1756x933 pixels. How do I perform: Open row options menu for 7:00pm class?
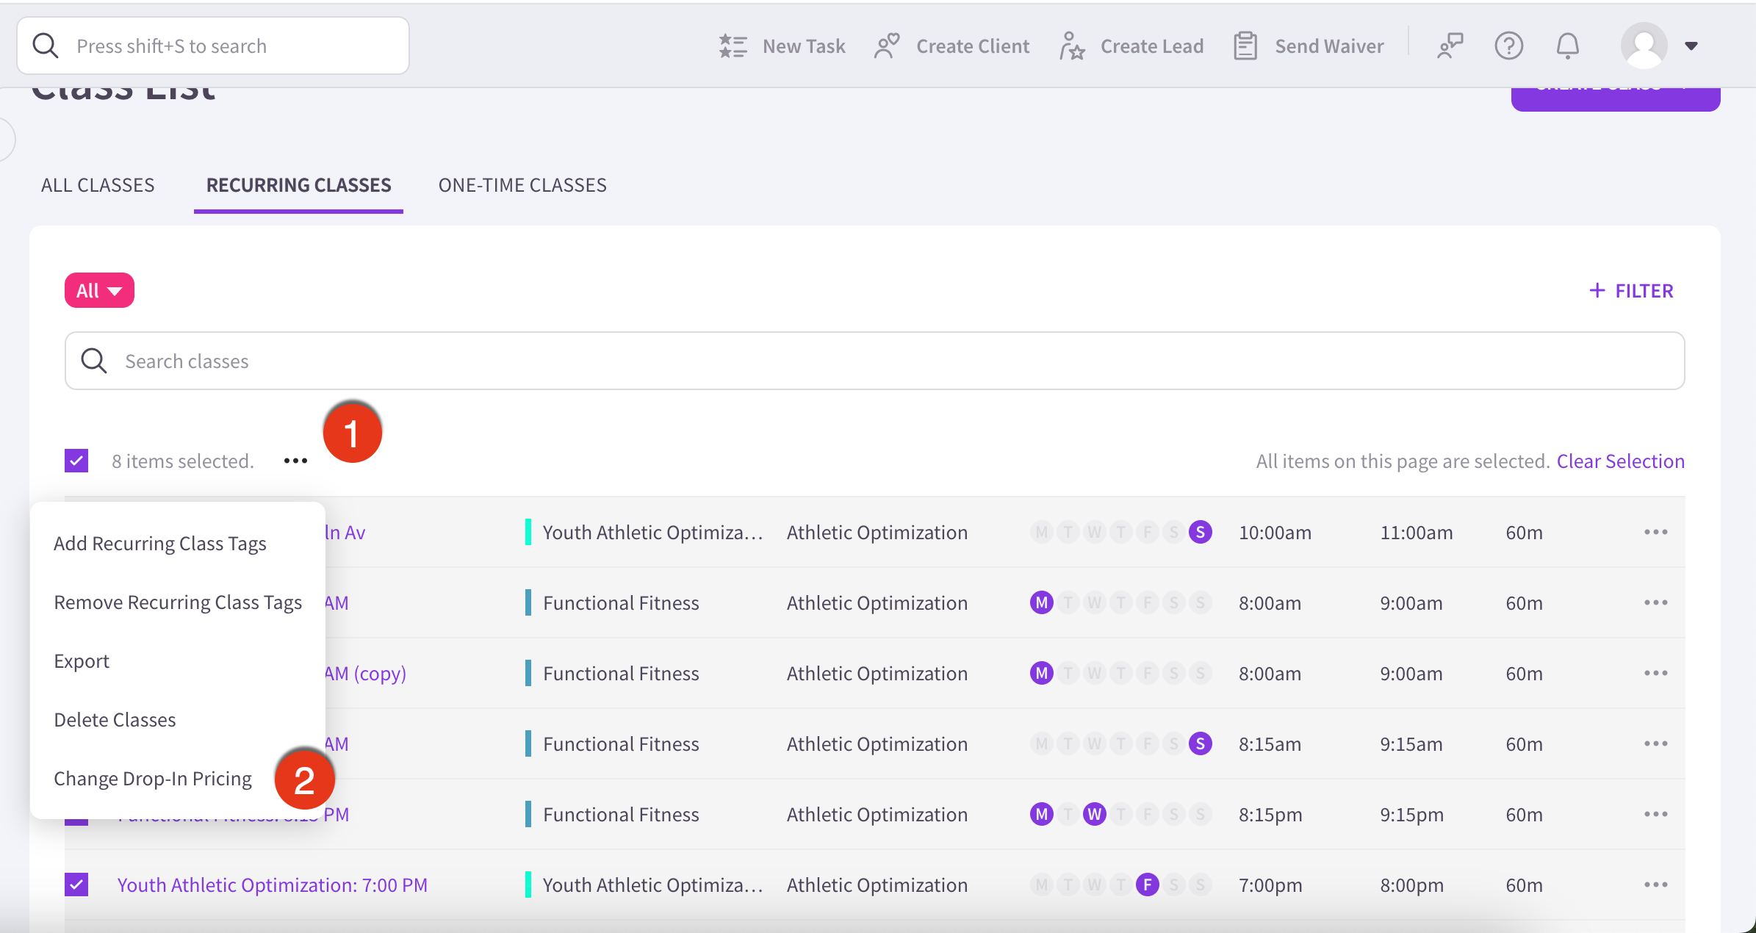coord(1655,885)
